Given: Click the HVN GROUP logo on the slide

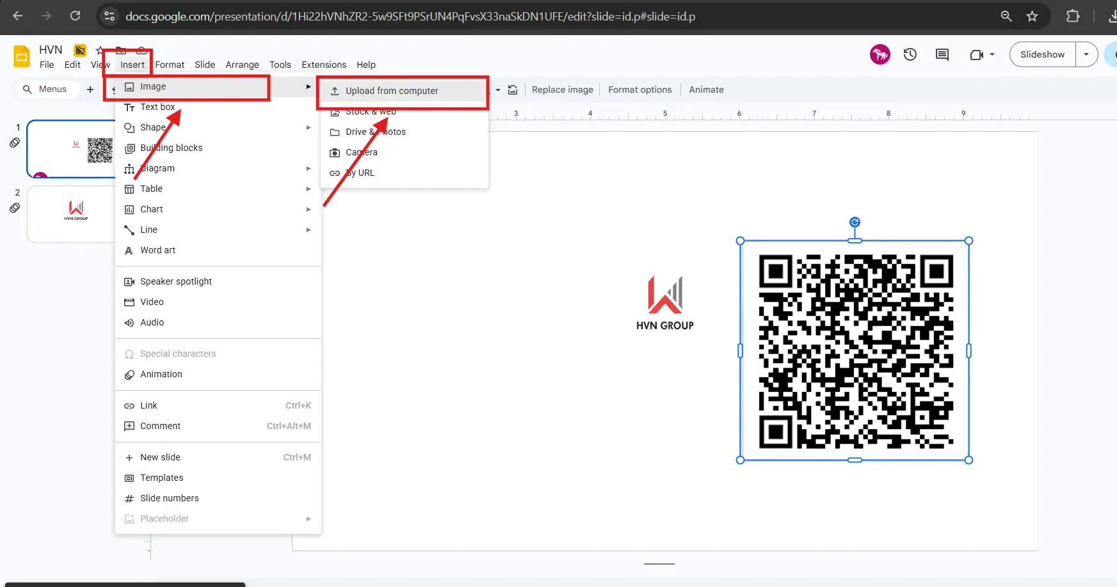Looking at the screenshot, I should pyautogui.click(x=665, y=303).
